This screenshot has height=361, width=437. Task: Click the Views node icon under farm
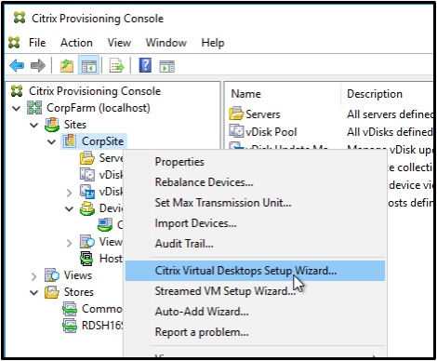(52, 275)
